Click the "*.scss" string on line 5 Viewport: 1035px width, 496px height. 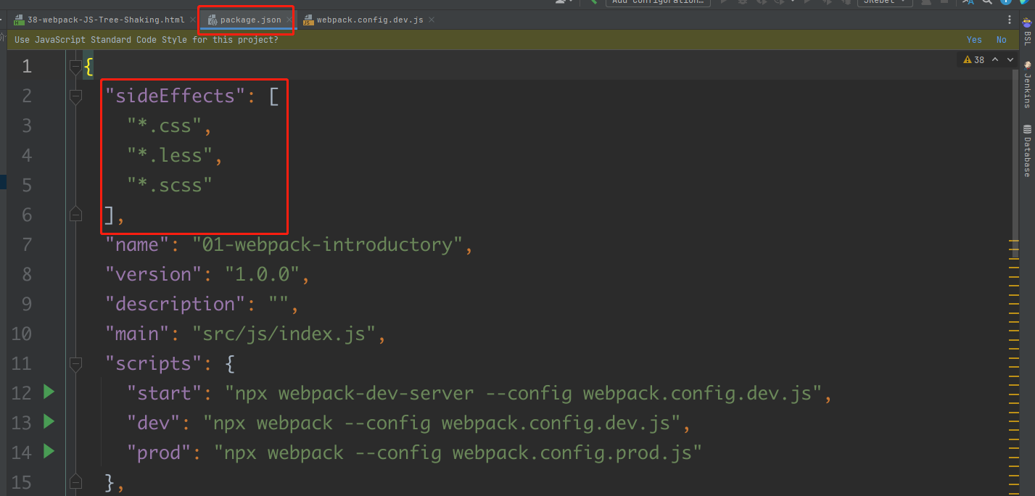coord(170,185)
